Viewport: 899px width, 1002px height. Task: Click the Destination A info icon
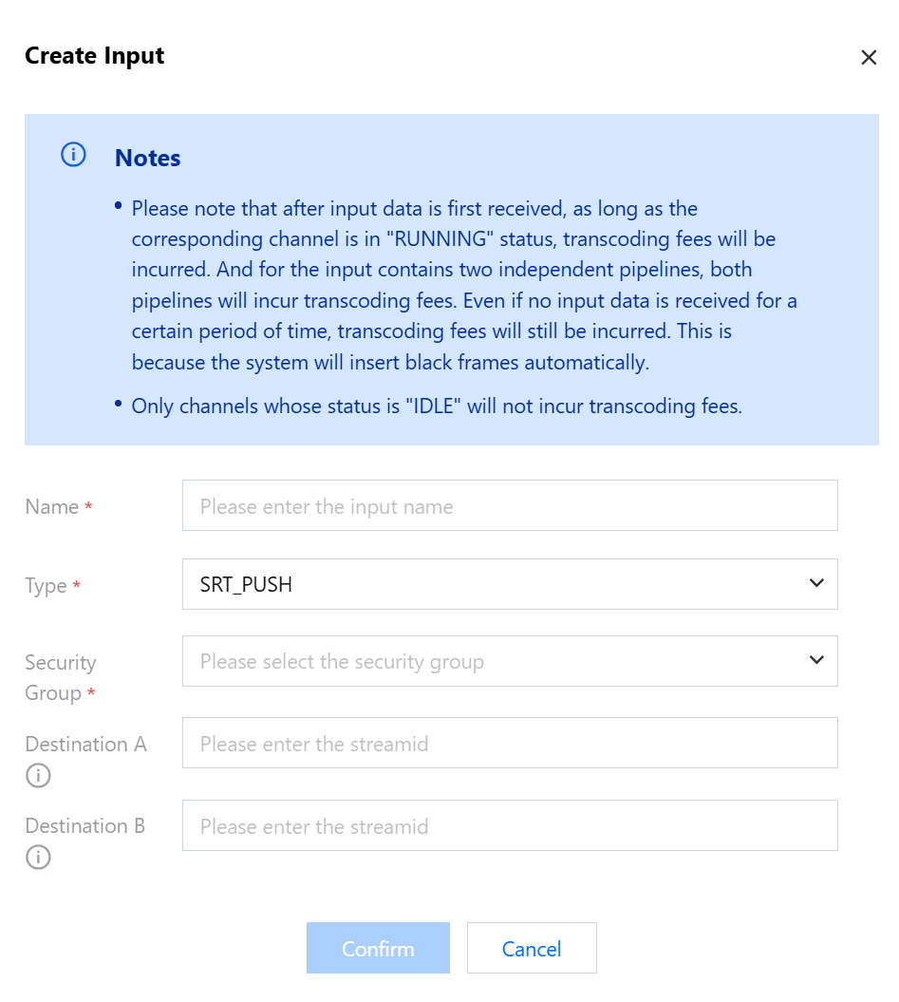(38, 776)
